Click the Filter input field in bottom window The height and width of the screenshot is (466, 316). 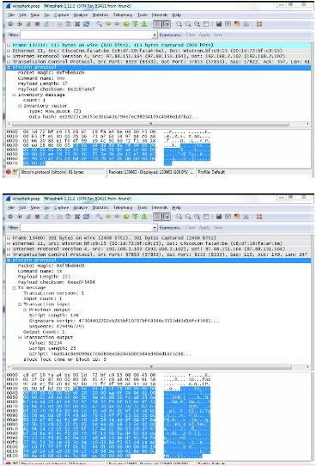coord(87,228)
